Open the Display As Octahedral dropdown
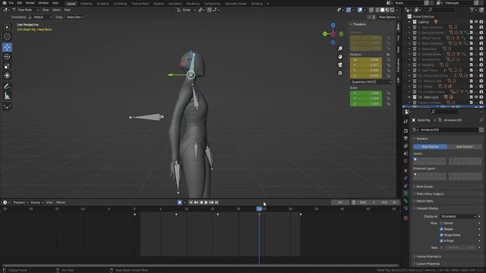 click(x=459, y=216)
